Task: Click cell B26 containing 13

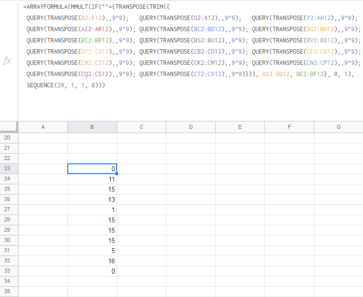Action: click(x=92, y=199)
